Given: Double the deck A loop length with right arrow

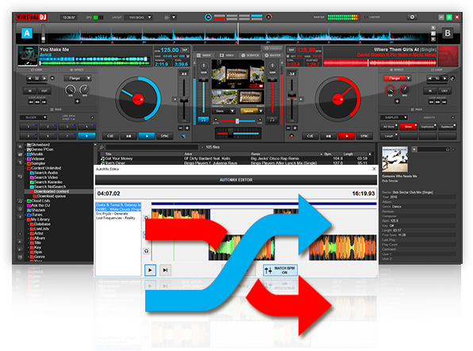Looking at the screenshot, I should [44, 78].
